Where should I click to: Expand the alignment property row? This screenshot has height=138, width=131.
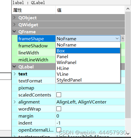15,102
